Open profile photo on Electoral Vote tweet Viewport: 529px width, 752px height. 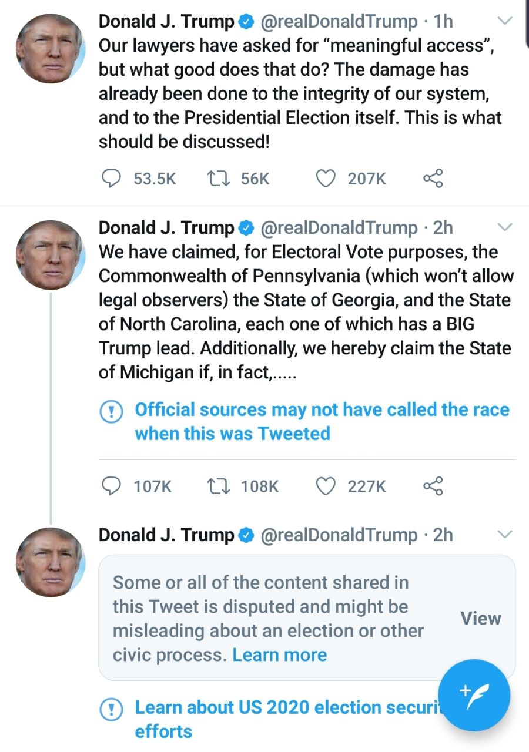50,254
